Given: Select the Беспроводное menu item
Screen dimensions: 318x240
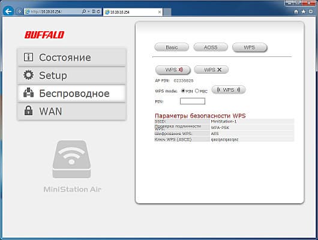Looking at the screenshot, I should 71,94.
